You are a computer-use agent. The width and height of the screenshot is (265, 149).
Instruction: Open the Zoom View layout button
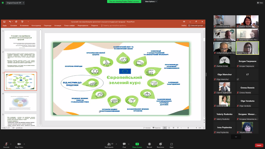tap(260, 3)
